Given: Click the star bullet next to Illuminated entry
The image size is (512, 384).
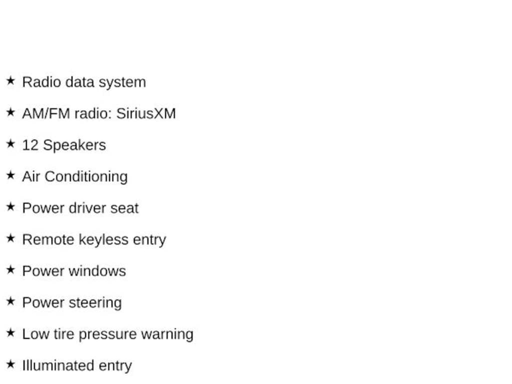Looking at the screenshot, I should click(x=10, y=364).
